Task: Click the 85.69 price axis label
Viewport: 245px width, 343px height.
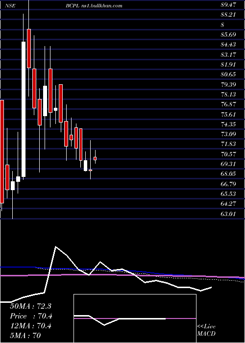Action: point(228,35)
